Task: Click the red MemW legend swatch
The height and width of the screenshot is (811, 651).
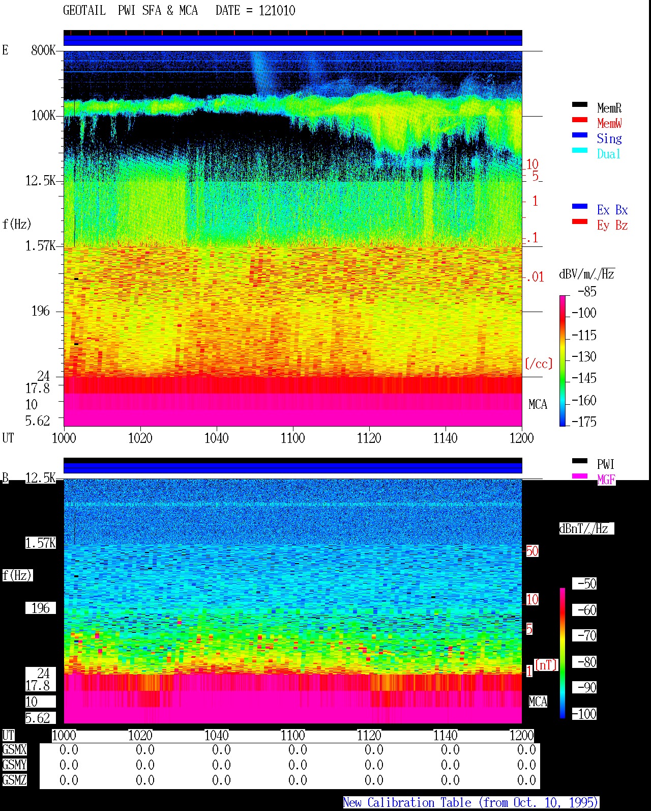Action: coord(580,120)
